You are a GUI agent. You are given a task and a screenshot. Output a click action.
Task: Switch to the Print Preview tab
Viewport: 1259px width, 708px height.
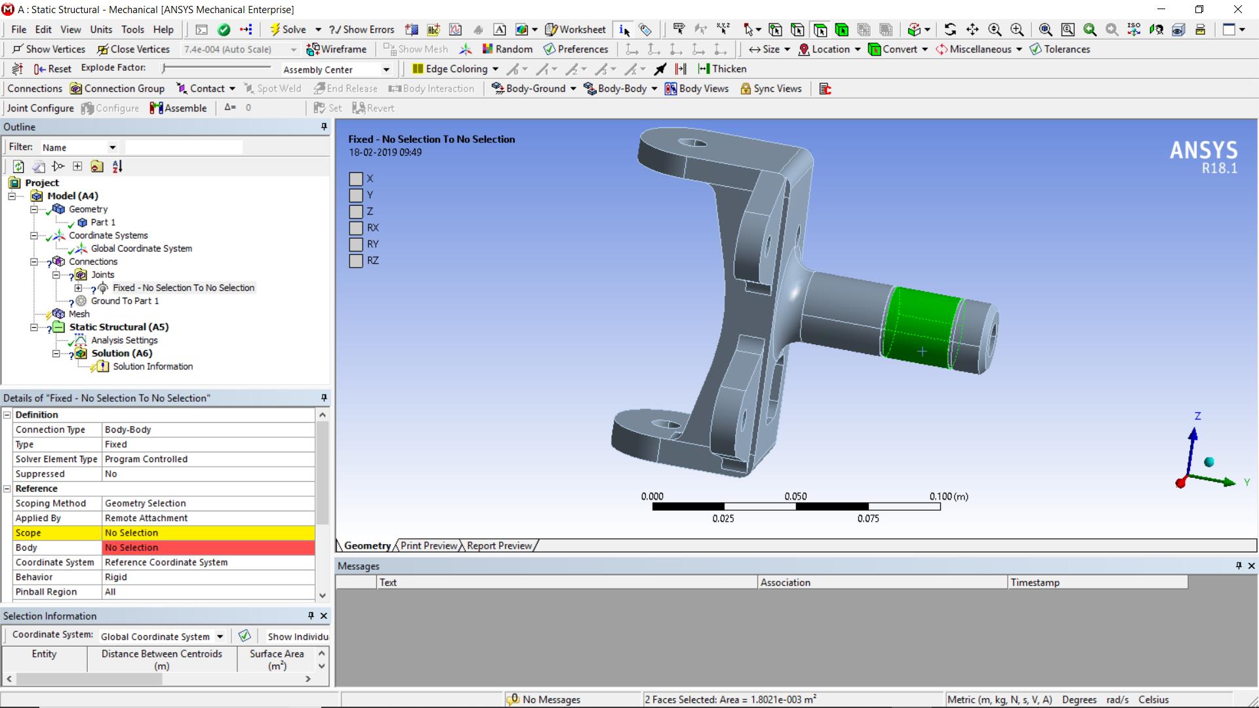(429, 545)
